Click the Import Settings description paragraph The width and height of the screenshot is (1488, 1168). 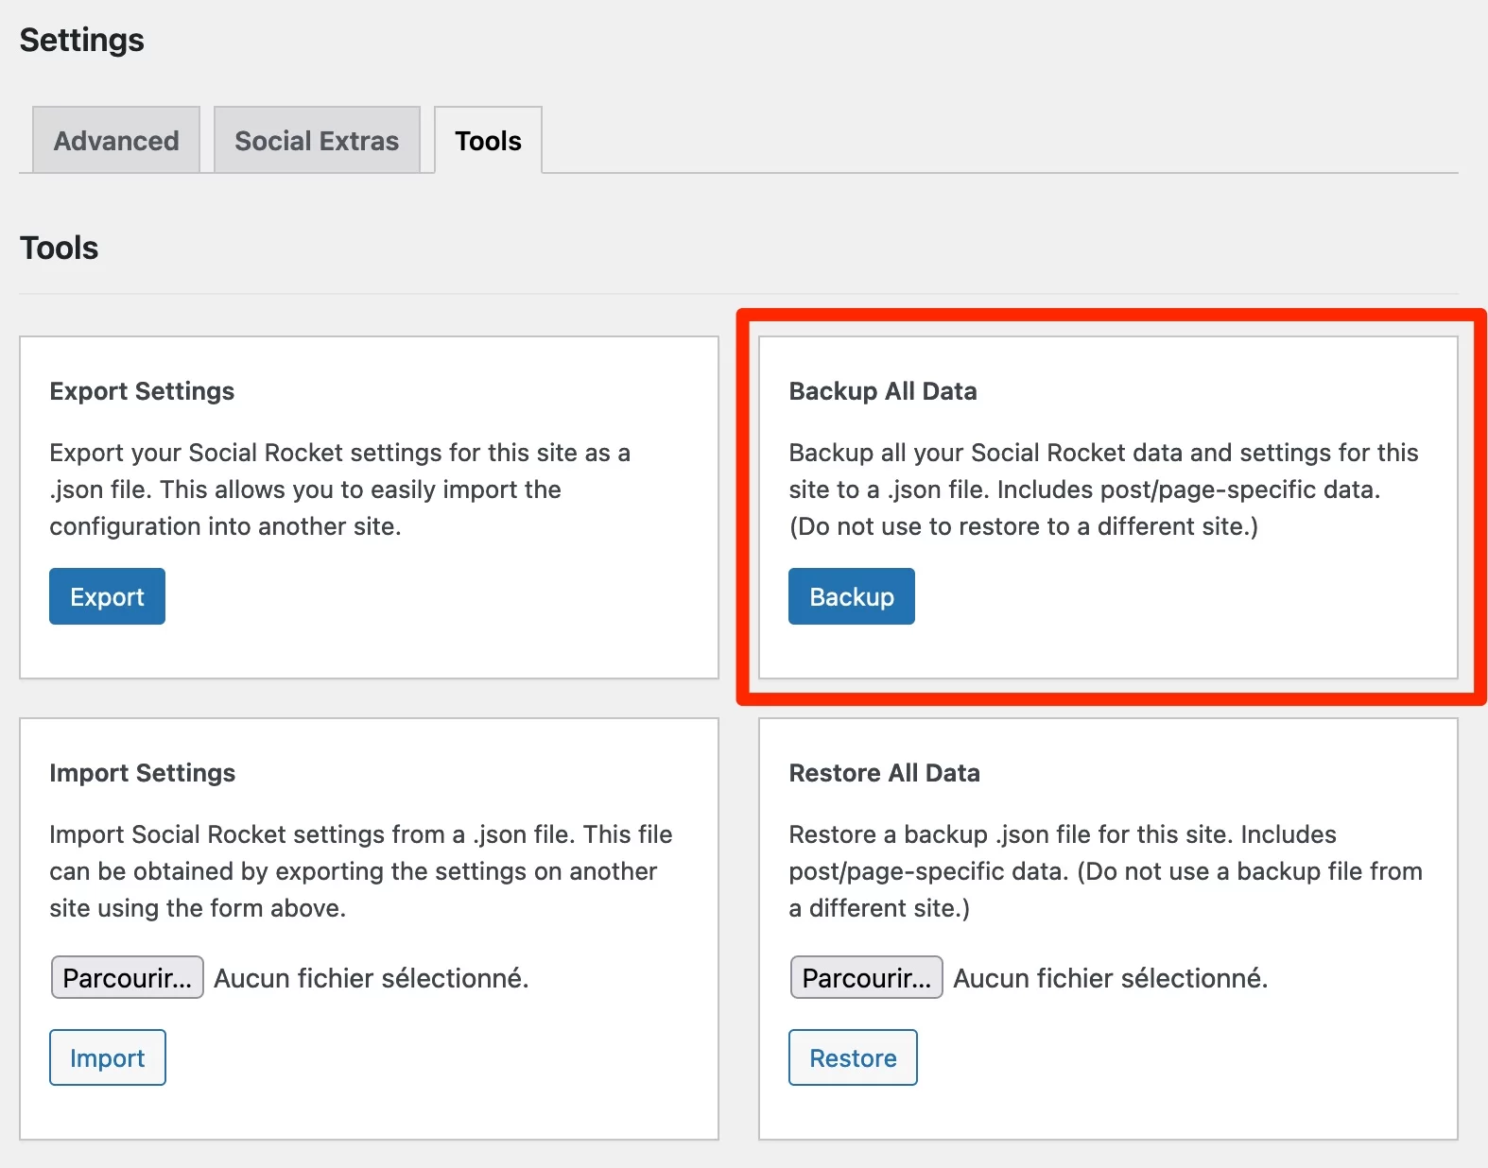click(361, 871)
